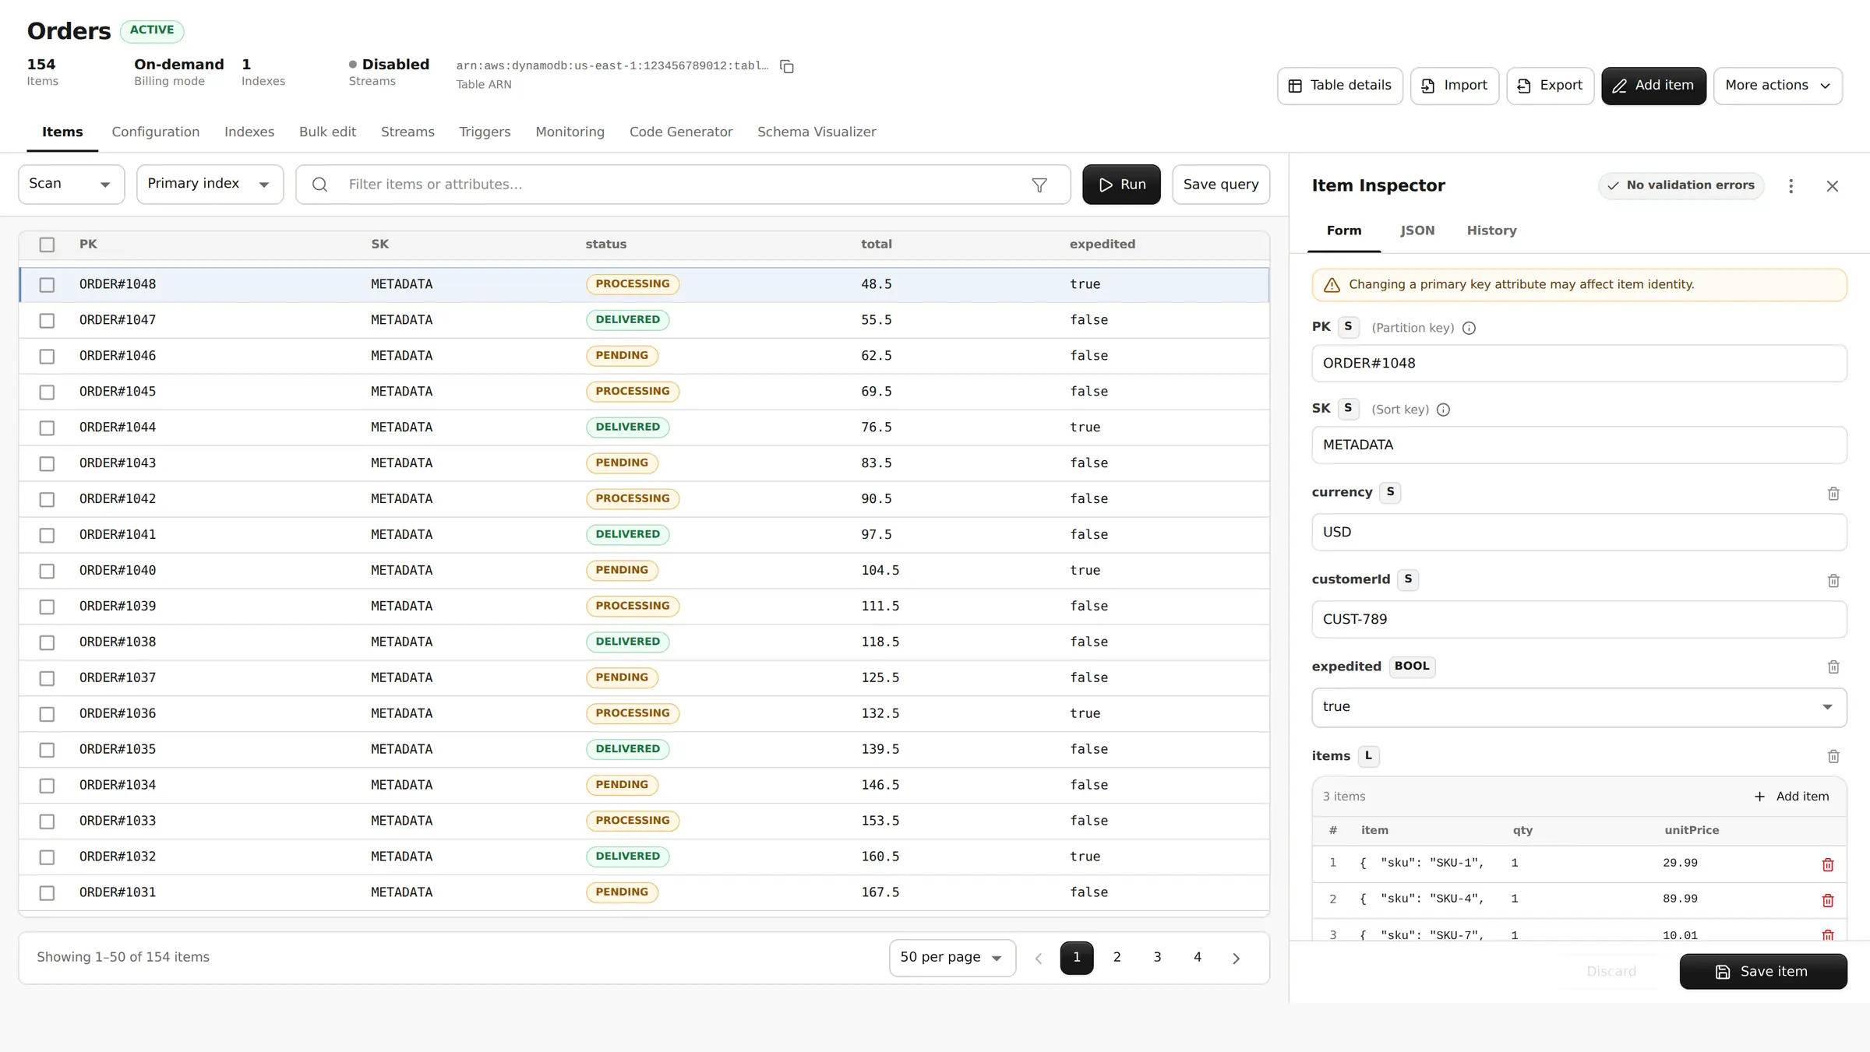
Task: Show info for the Partition key
Action: 1469,328
